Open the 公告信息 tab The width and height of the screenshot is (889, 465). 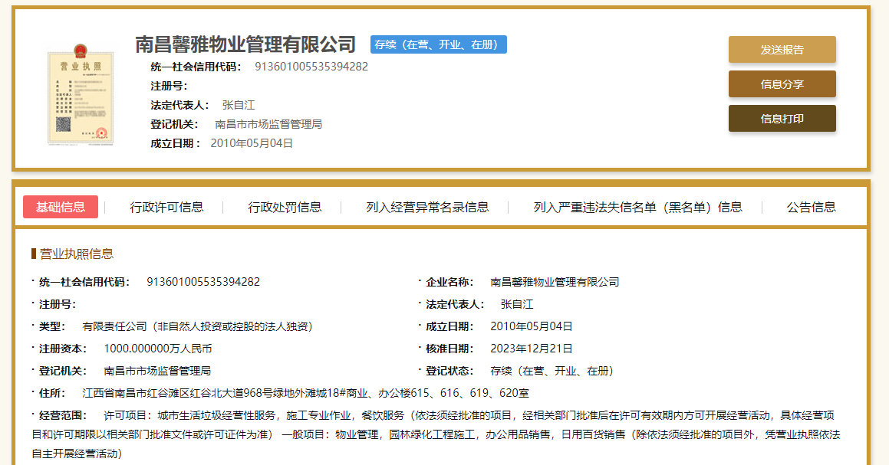[x=811, y=207]
